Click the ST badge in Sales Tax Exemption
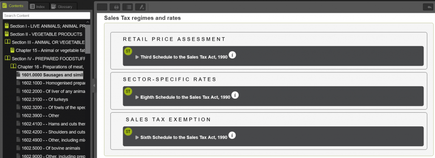 pyautogui.click(x=128, y=132)
